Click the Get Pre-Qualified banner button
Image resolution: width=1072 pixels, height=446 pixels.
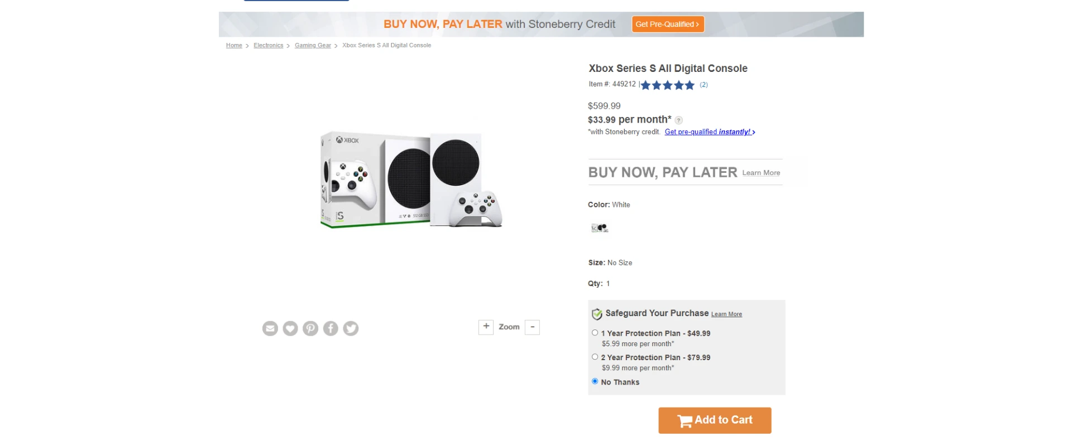click(x=668, y=24)
